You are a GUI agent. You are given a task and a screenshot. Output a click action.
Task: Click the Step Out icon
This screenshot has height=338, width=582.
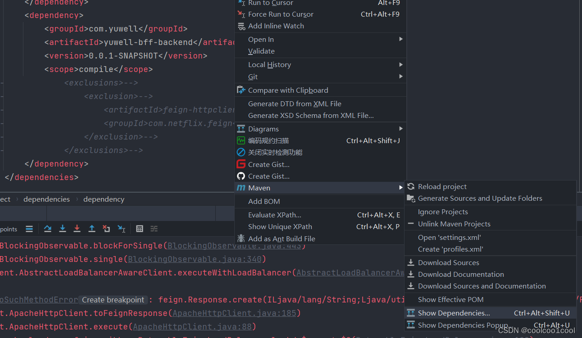92,229
